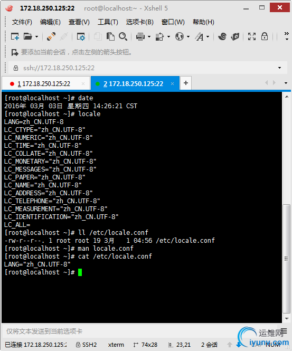Screen dimensions: 292x351
Task: Open the 窗口(W) menu
Action: click(173, 22)
